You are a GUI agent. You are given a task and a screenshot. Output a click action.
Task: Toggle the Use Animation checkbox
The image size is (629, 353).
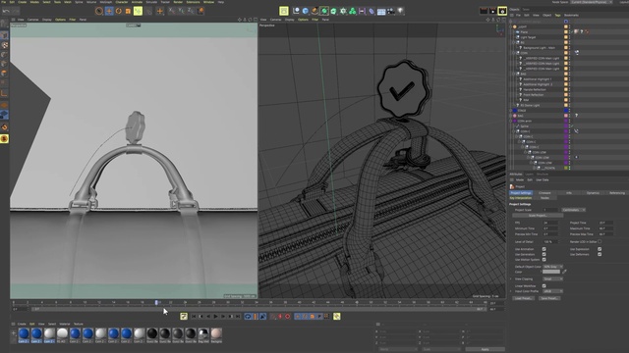click(543, 249)
